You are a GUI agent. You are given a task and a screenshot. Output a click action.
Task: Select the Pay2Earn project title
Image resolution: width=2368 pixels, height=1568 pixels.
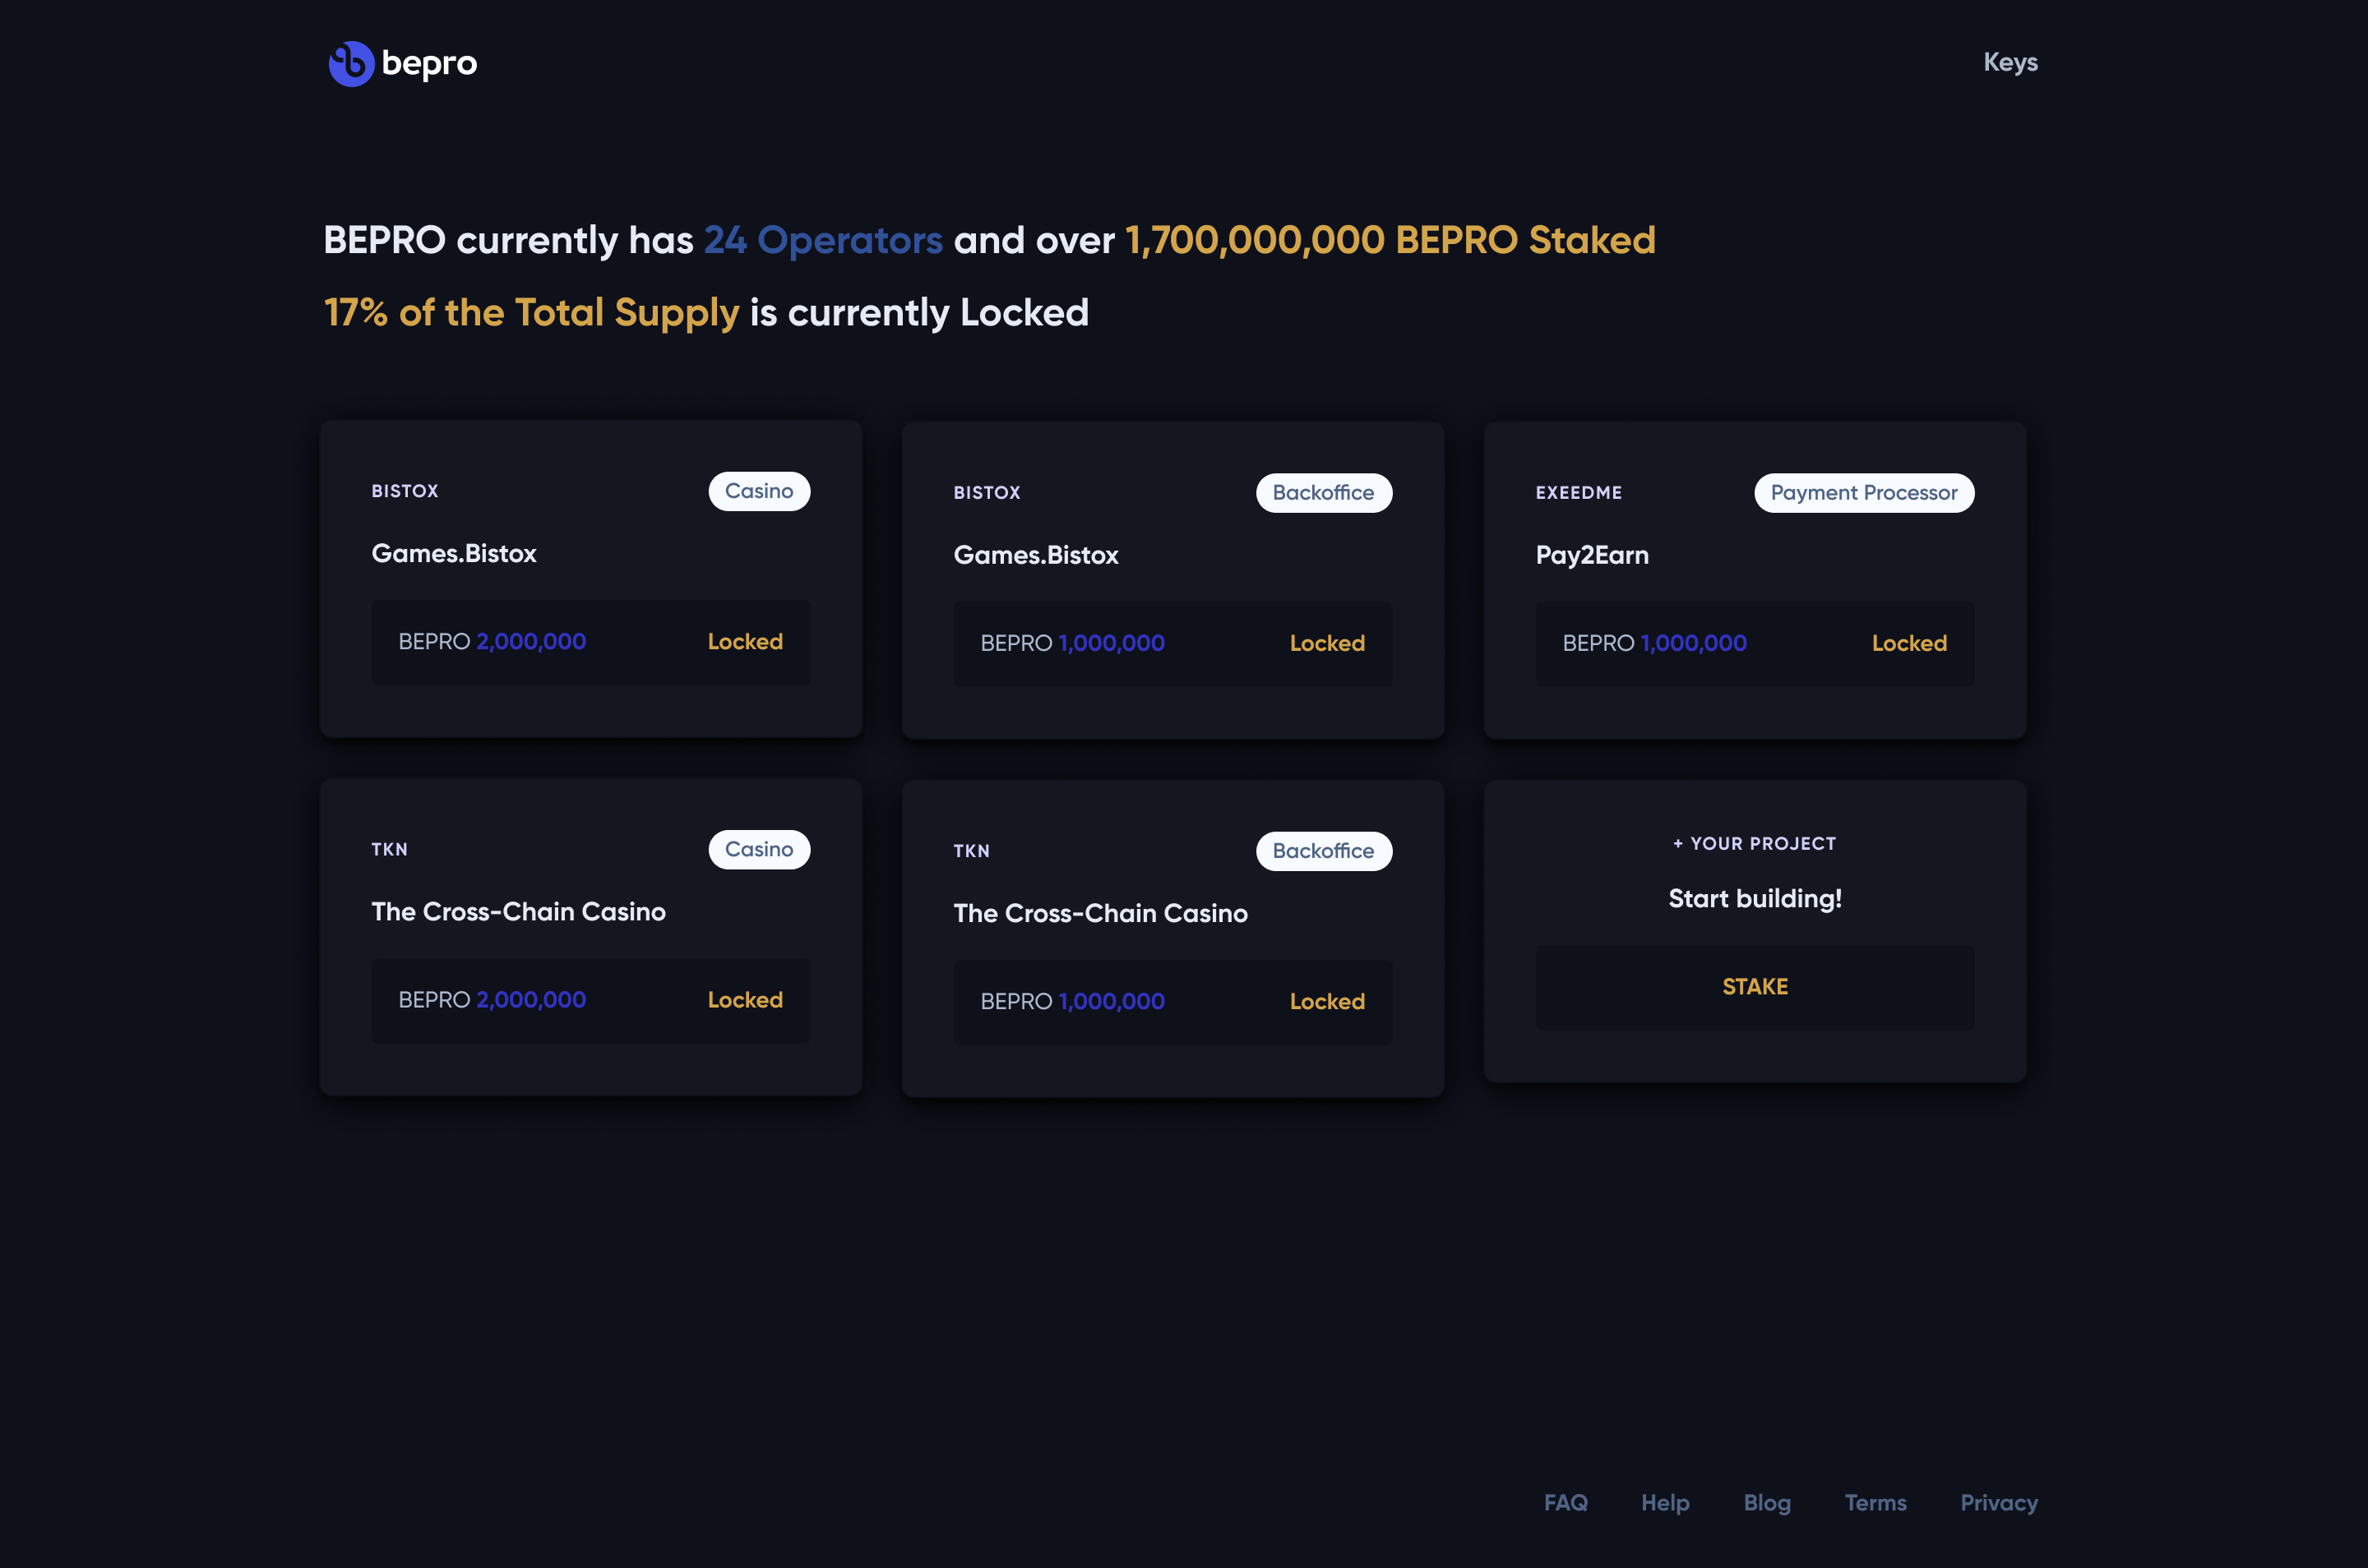1592,555
